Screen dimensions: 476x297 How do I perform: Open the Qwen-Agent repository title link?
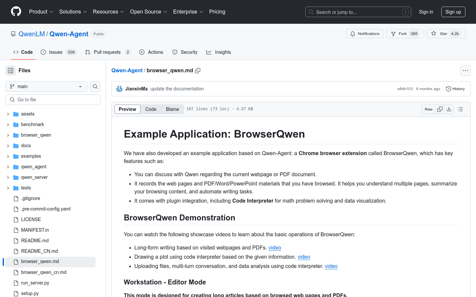point(69,34)
